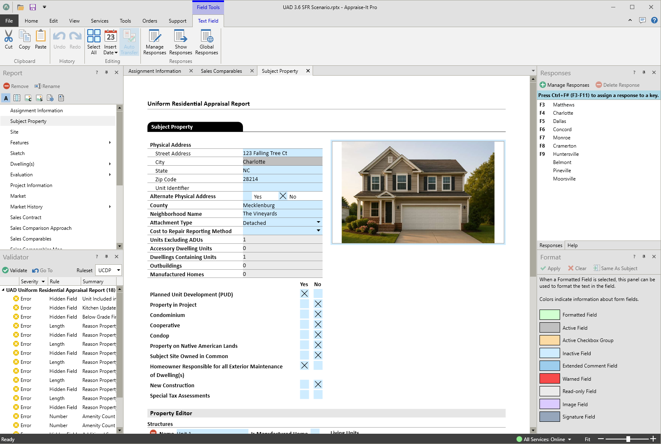Click the Validate button
The width and height of the screenshot is (661, 444).
[x=15, y=270]
